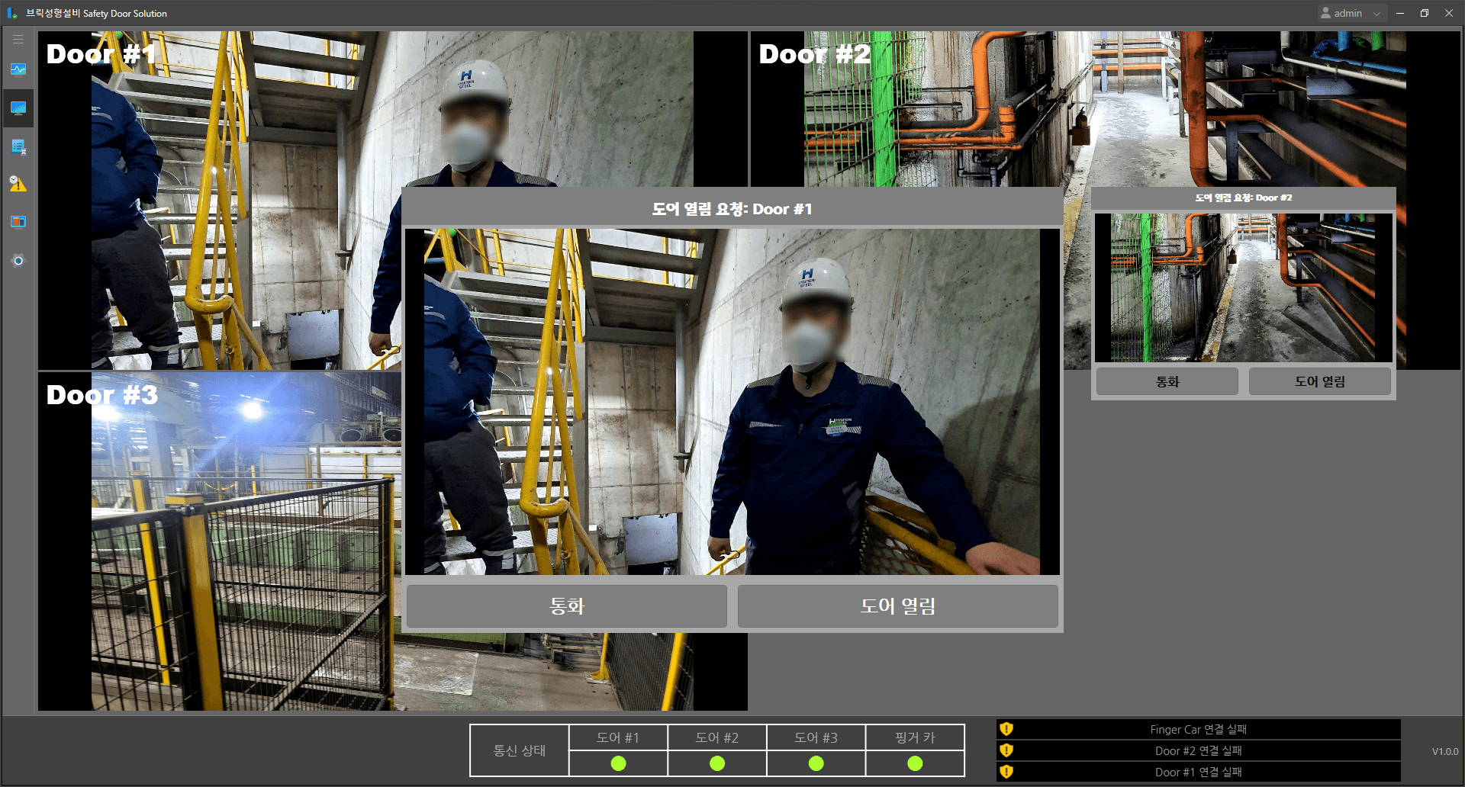Click the Door #1 연결 실패 alert entry
The image size is (1465, 787).
click(1198, 772)
